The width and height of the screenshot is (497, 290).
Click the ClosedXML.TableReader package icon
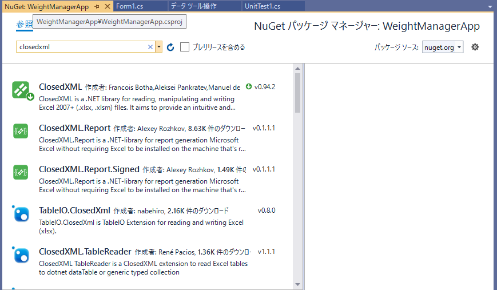[21, 255]
